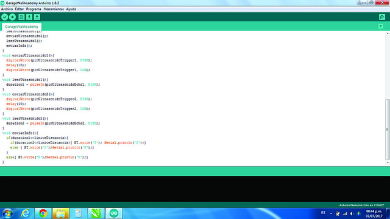Open the File Explorer folder taskbar icon
This screenshot has height=219, width=390.
tap(61, 214)
